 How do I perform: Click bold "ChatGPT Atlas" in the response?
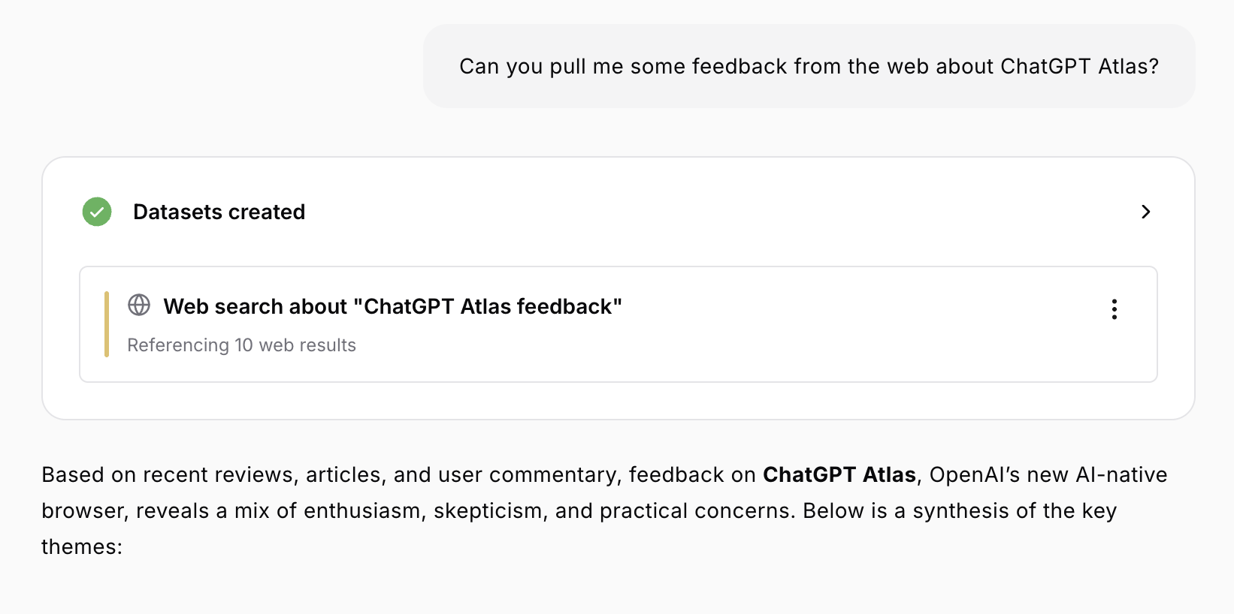(839, 474)
